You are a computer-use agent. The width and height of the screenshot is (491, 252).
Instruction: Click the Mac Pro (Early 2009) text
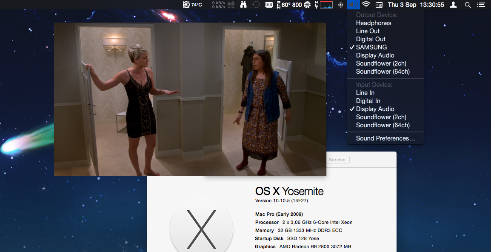click(279, 214)
